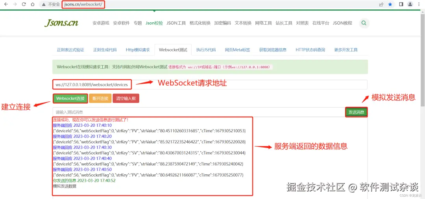Click the address bar URL jsons.cn/websocket/
425x199 pixels.
tap(83, 4)
